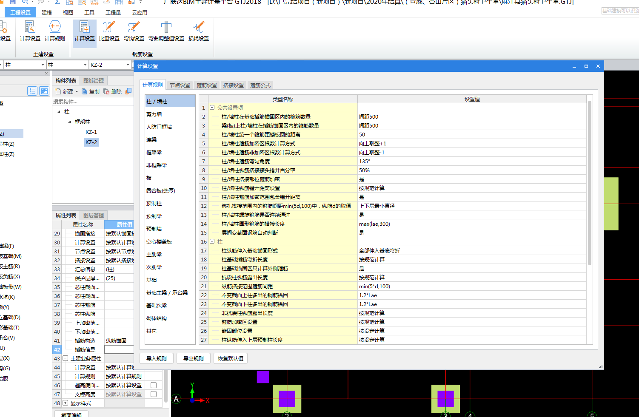Viewport: 639px width, 417px height.
Task: Click the layer copy icon after 删除
Action: pos(128,91)
